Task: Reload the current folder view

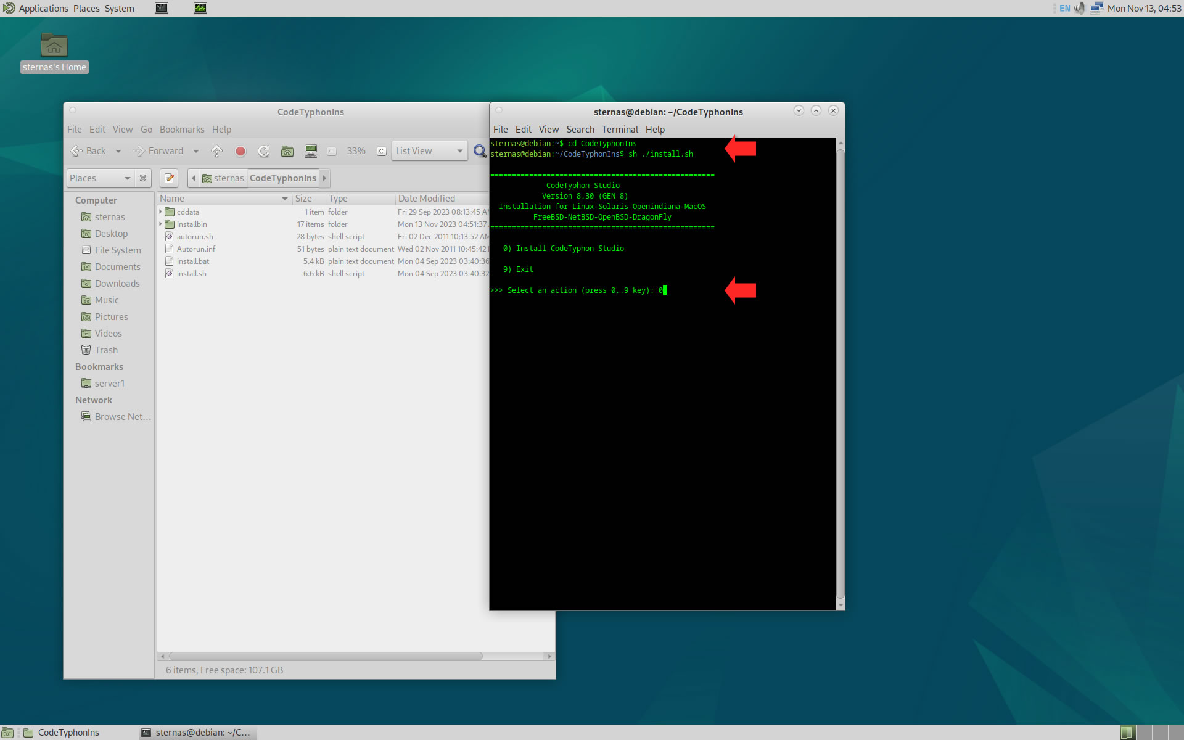Action: (264, 151)
